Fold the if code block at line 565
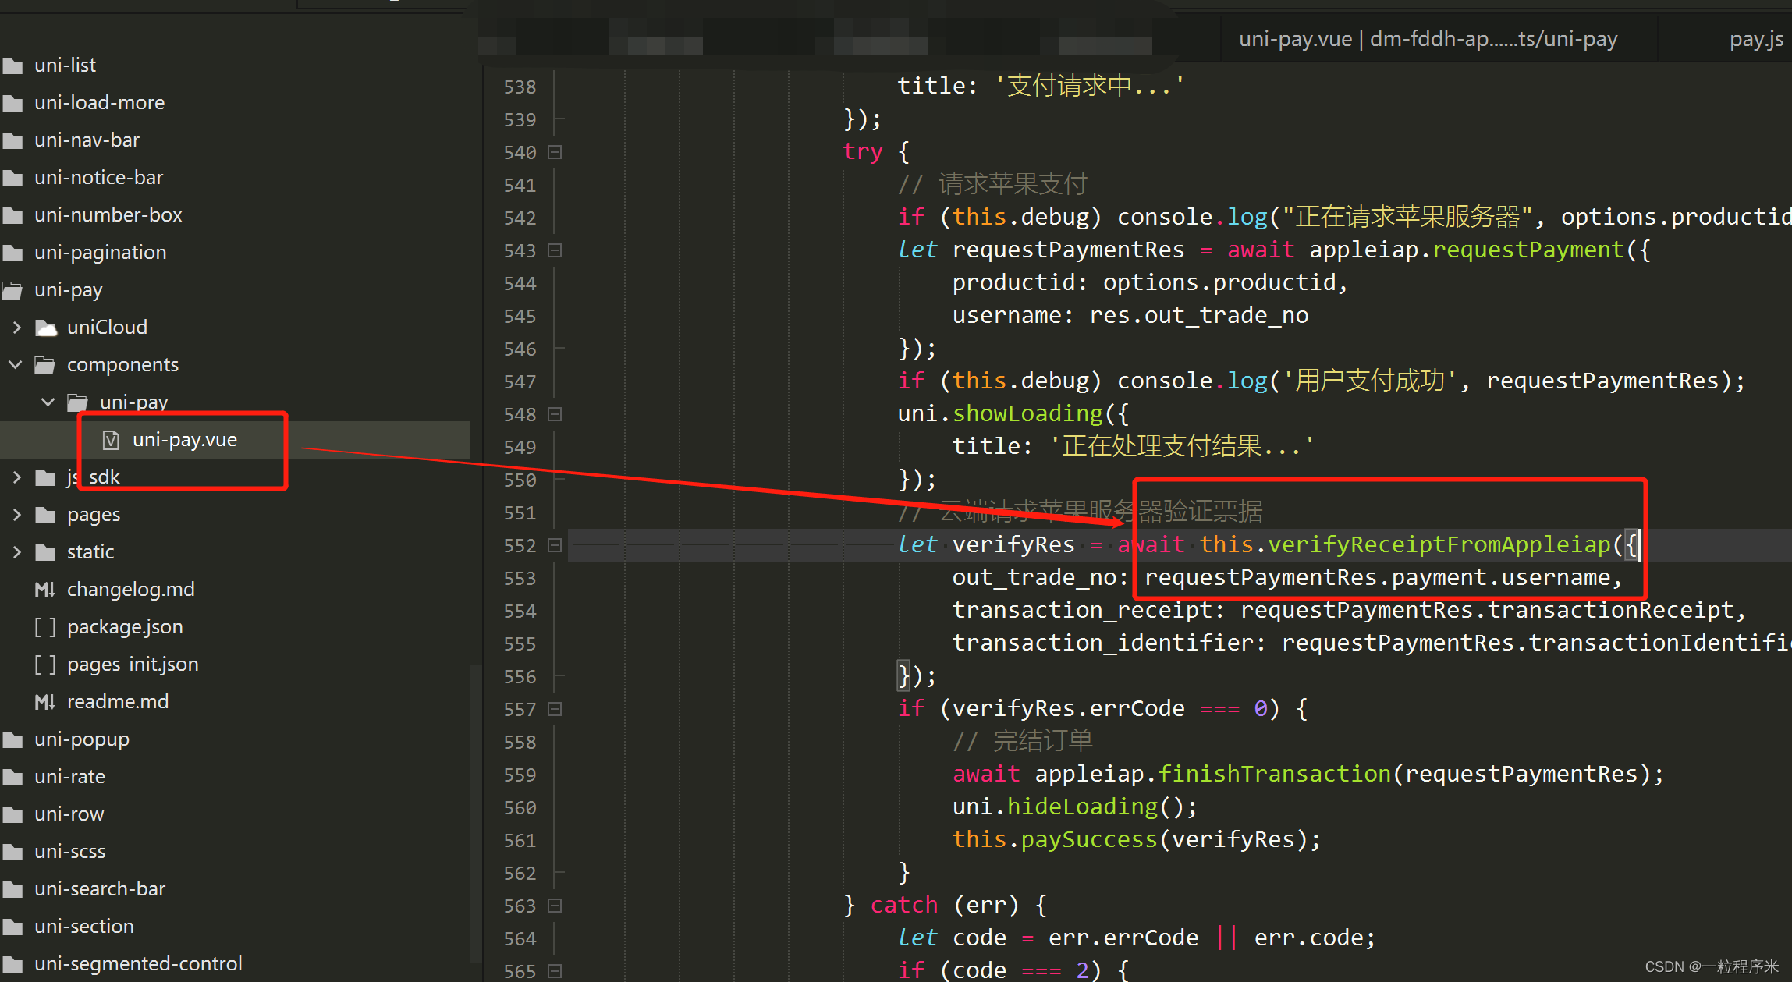This screenshot has height=982, width=1792. coord(555,971)
